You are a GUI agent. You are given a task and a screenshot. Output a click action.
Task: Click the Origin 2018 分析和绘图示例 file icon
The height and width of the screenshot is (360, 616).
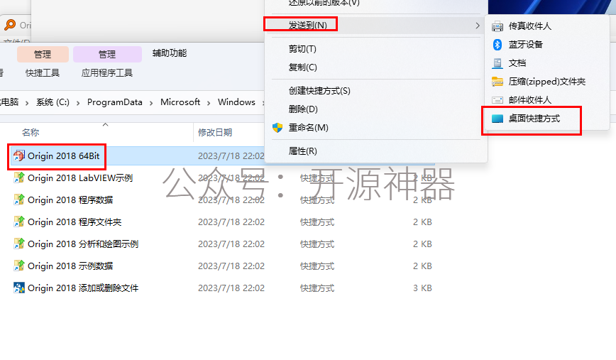19,244
